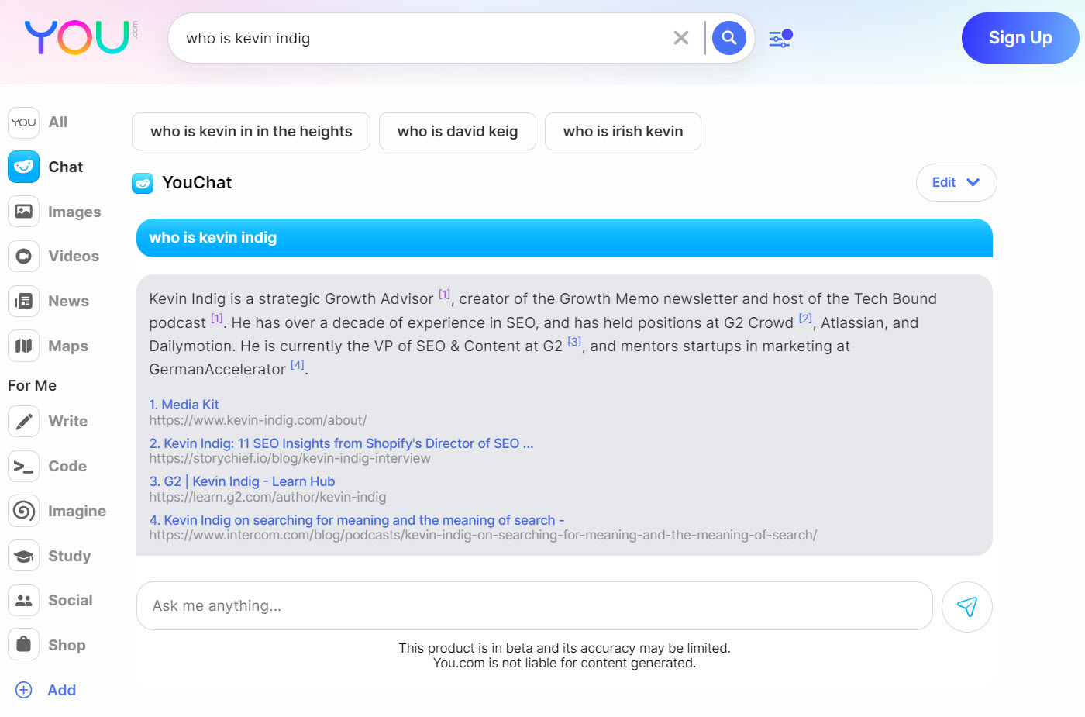1085x717 pixels.
Task: Click citation [2] after G2 Crowd
Action: pyautogui.click(x=805, y=318)
